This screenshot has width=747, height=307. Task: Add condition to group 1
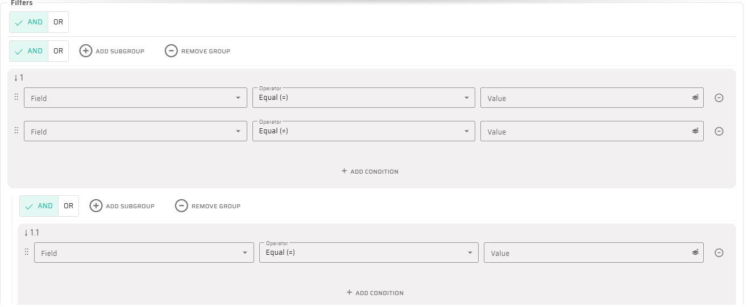click(x=370, y=171)
